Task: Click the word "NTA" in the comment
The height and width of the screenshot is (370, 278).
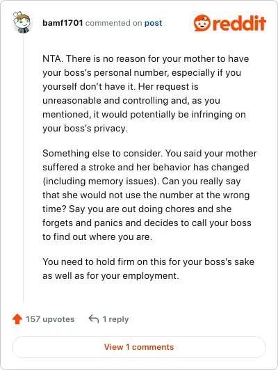Action: click(52, 58)
